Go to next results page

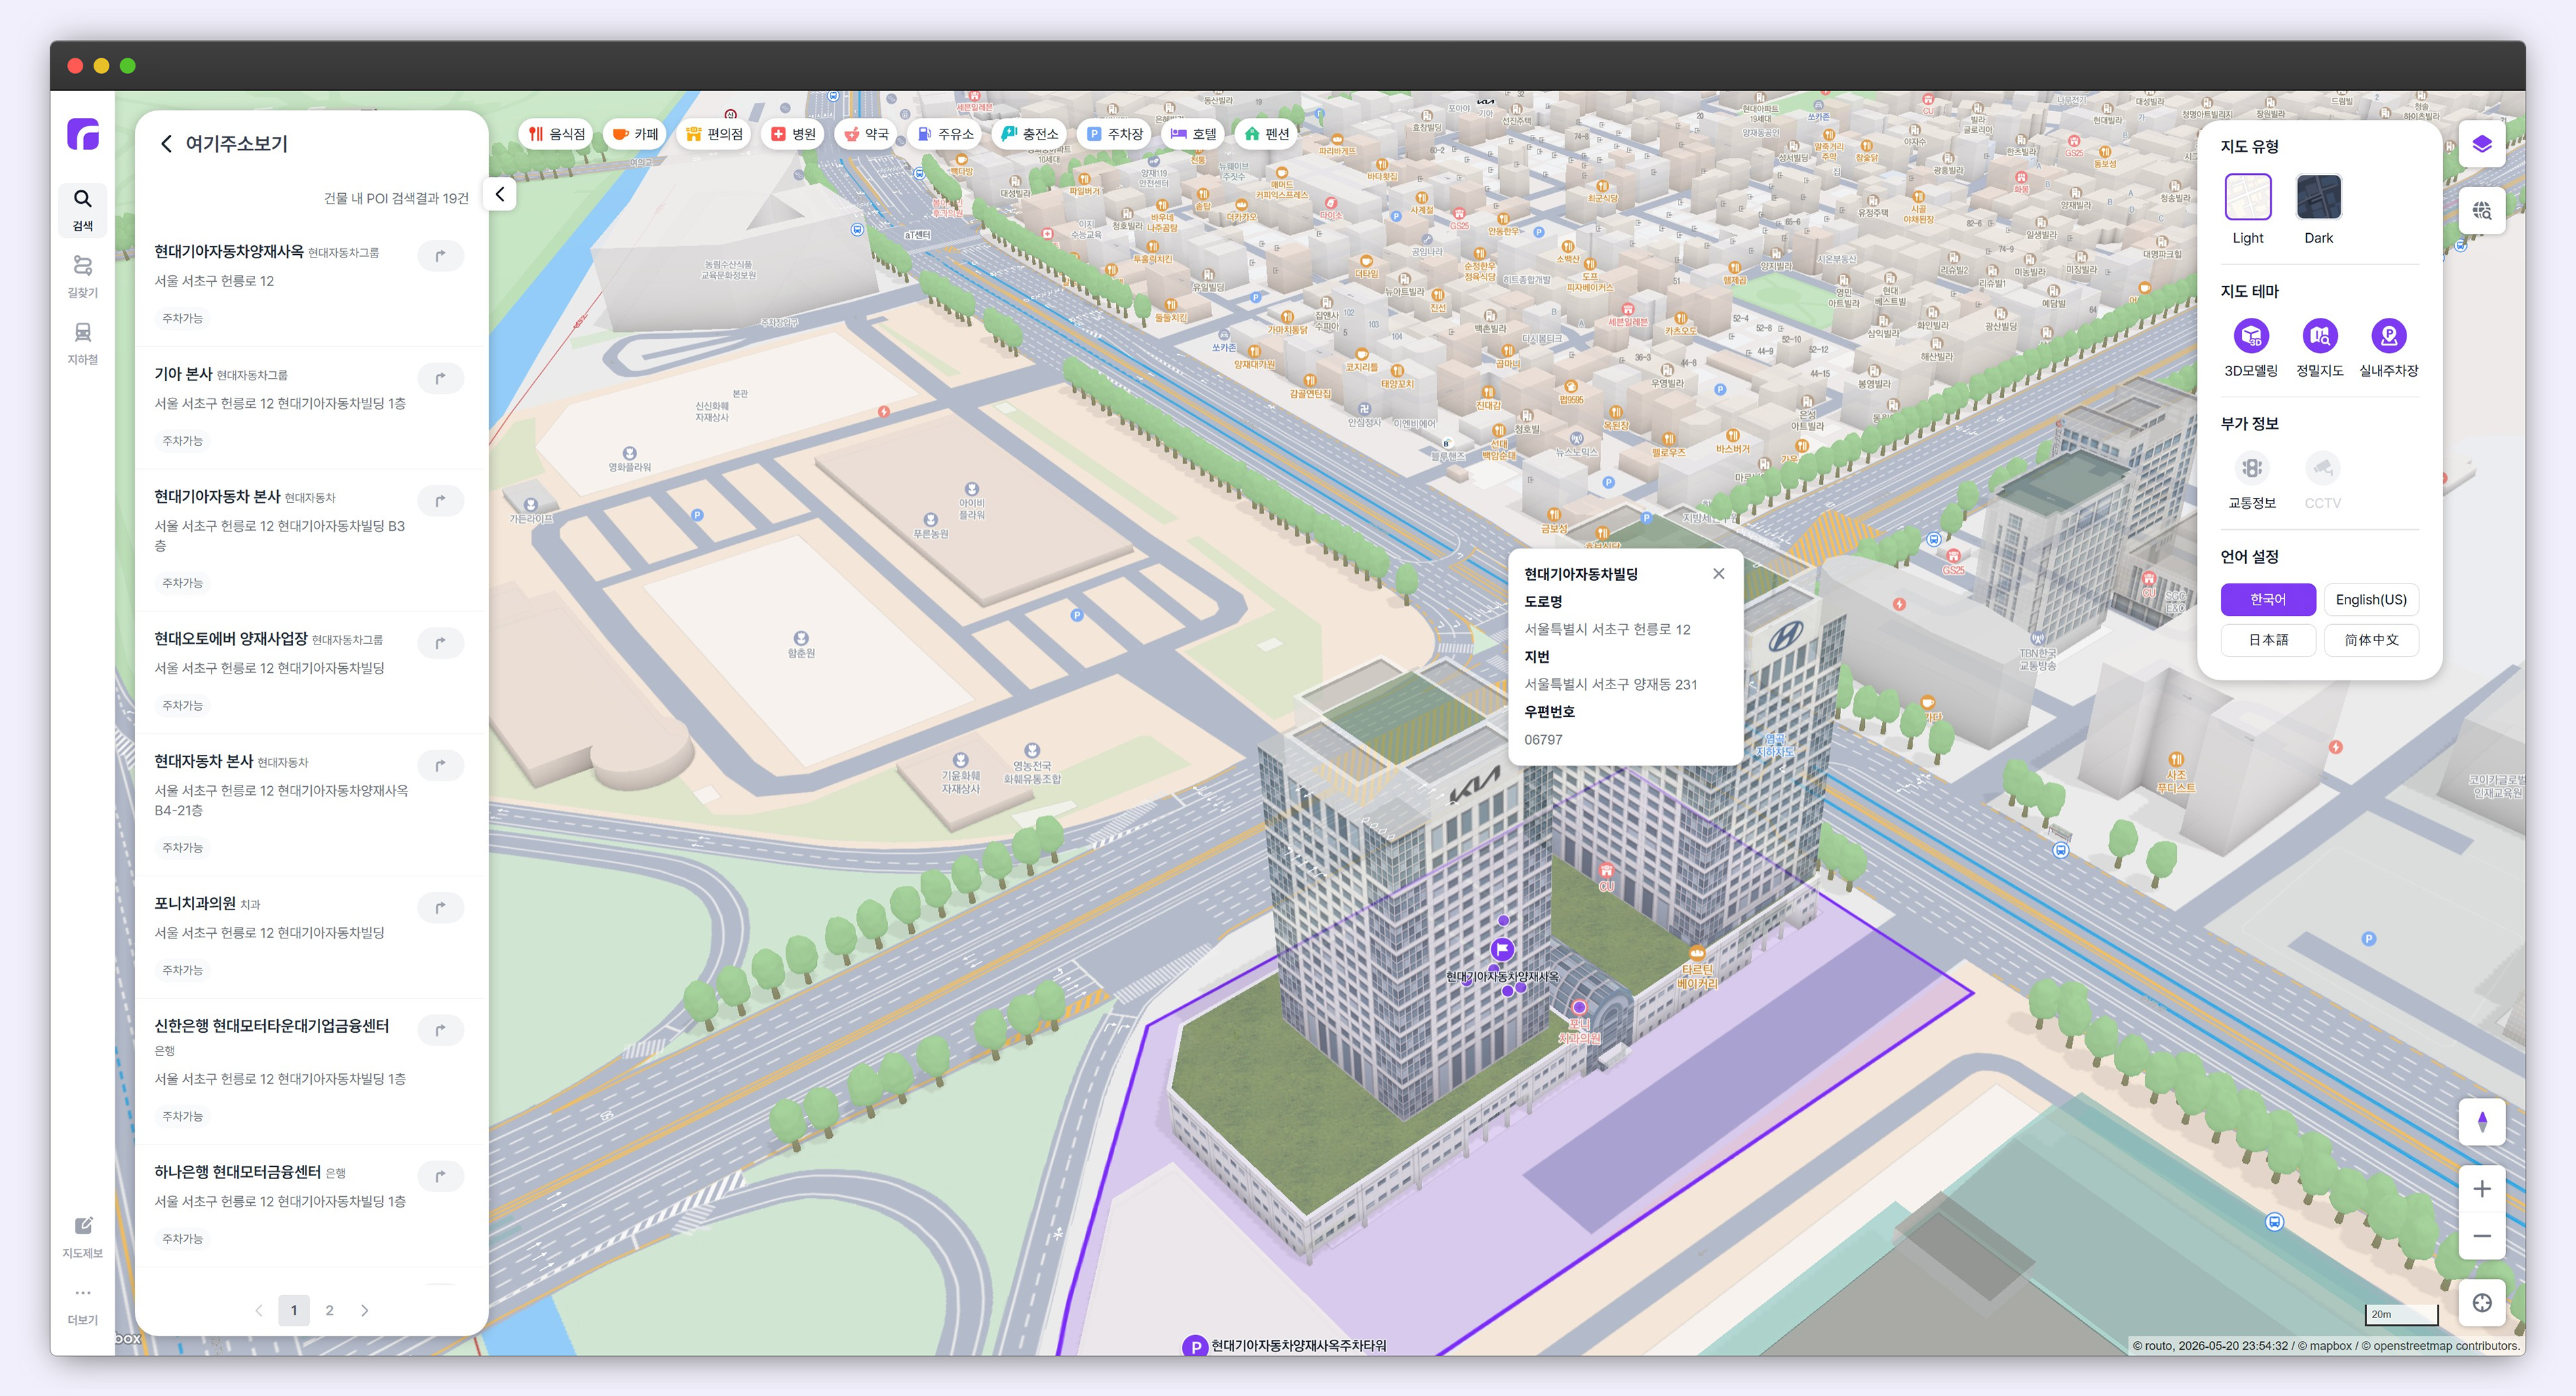(x=365, y=1311)
